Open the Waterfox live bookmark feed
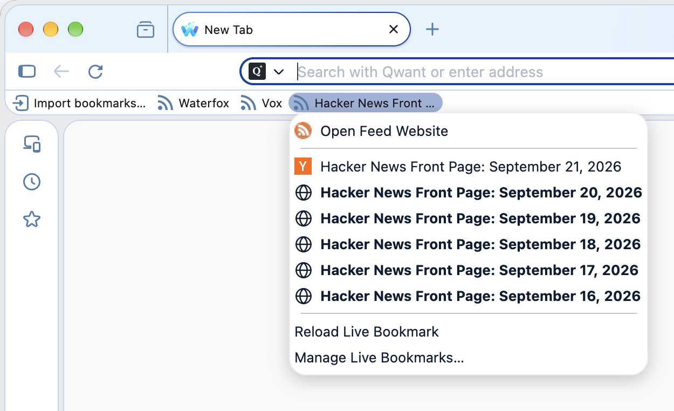This screenshot has width=674, height=411. tap(194, 102)
